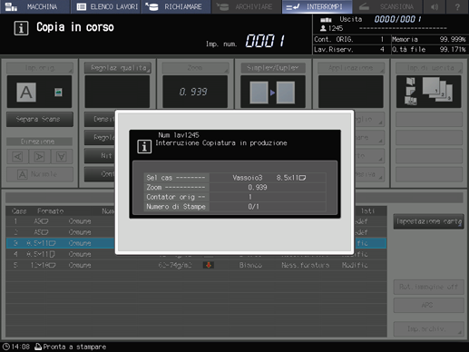Click Contator orig value row
This screenshot has height=352, width=469.
point(235,197)
